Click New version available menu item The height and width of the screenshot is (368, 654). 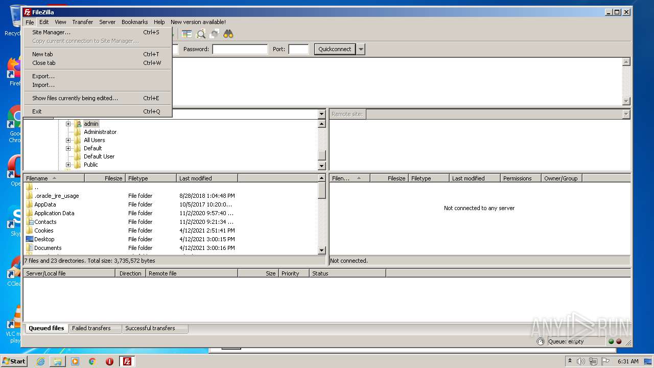pyautogui.click(x=198, y=22)
